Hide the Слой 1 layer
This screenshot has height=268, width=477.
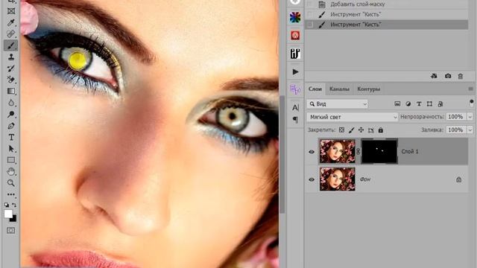(312, 152)
